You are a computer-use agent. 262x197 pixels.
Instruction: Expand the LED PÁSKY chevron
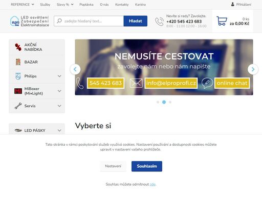(x=59, y=130)
